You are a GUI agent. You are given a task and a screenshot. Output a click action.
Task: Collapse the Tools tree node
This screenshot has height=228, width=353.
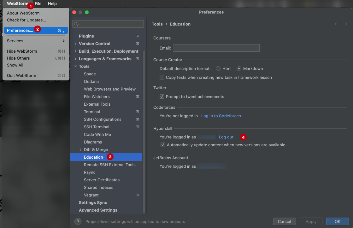[75, 67]
